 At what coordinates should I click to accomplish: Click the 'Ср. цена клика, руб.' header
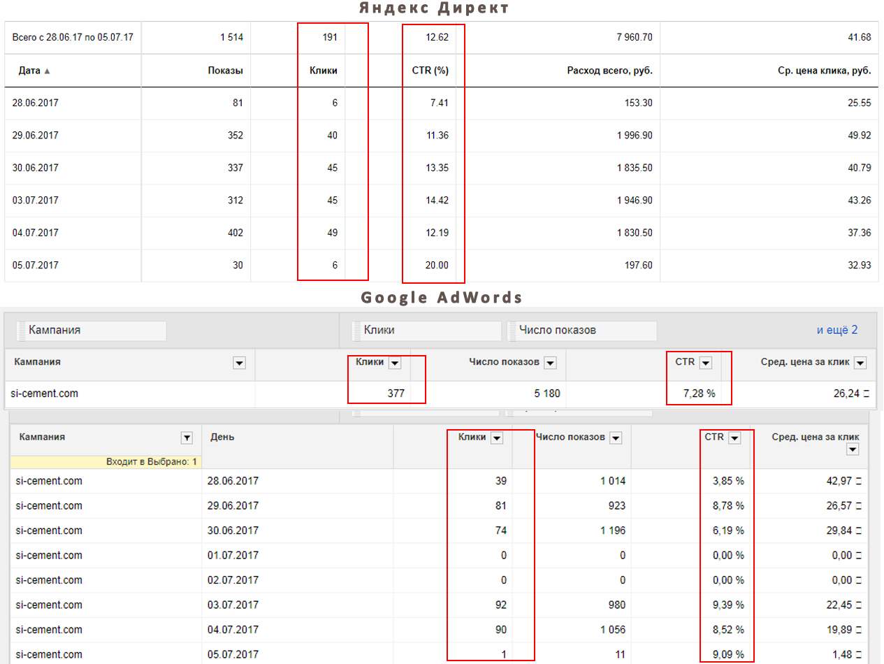click(824, 71)
